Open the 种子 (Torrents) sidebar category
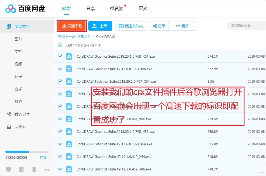The height and width of the screenshot is (176, 266). pyautogui.click(x=18, y=77)
